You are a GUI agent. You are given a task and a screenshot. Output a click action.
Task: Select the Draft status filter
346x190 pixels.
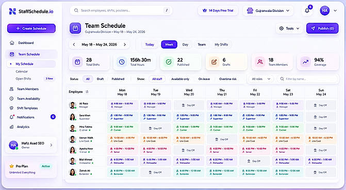(x=100, y=79)
